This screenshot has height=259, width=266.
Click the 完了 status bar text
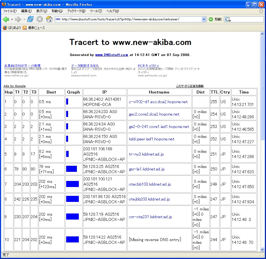pos(6,255)
